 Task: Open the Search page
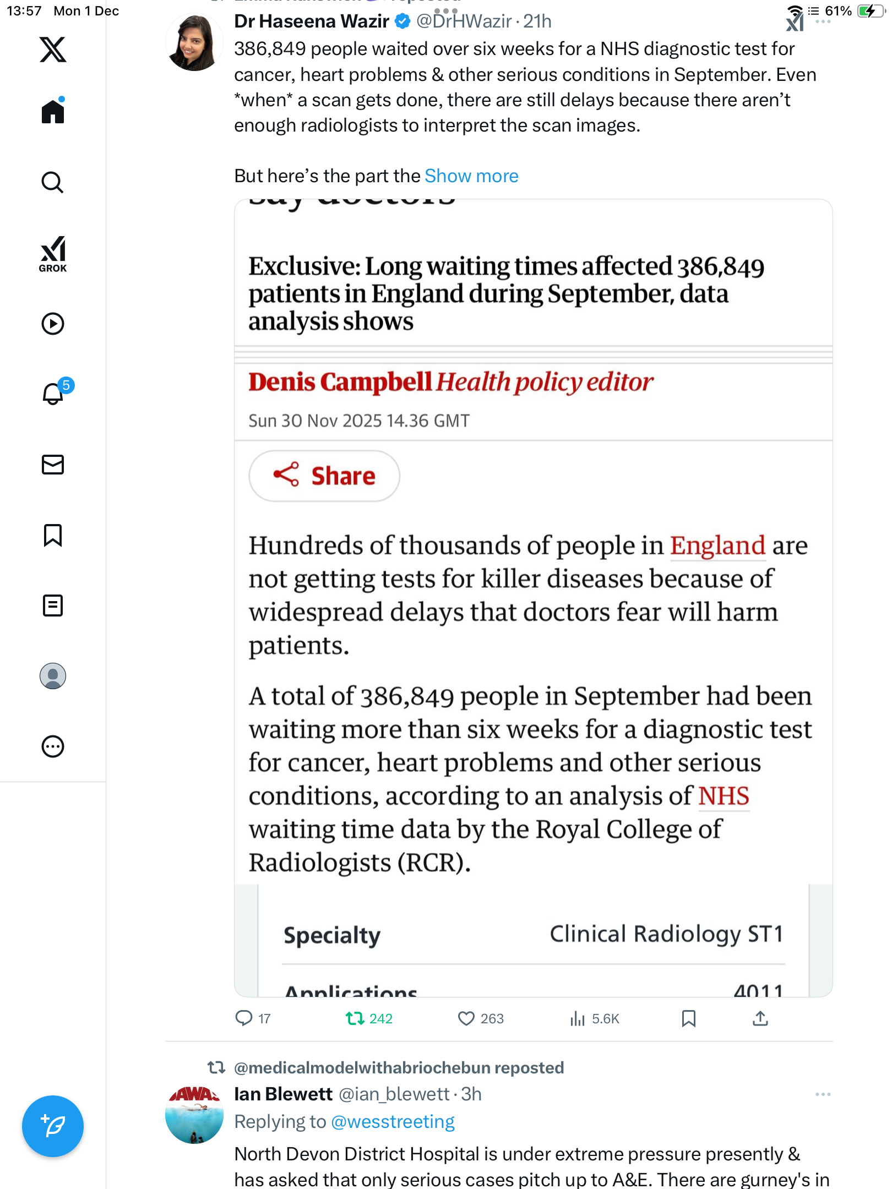tap(53, 182)
